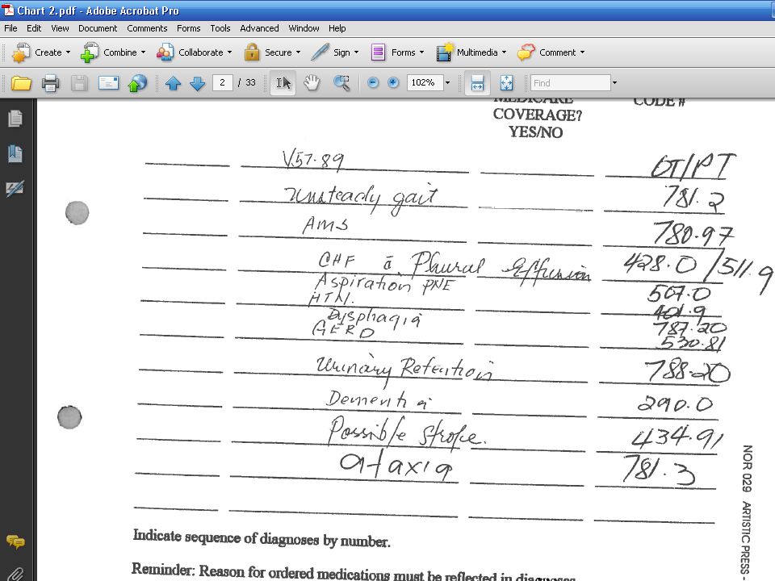Zoom out with the minus button
Screen dimensions: 775x581
(x=373, y=83)
